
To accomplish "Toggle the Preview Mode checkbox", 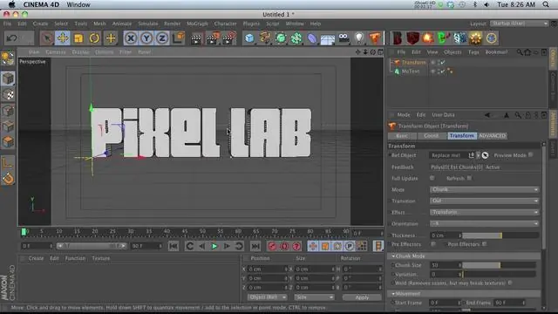I will click(531, 155).
